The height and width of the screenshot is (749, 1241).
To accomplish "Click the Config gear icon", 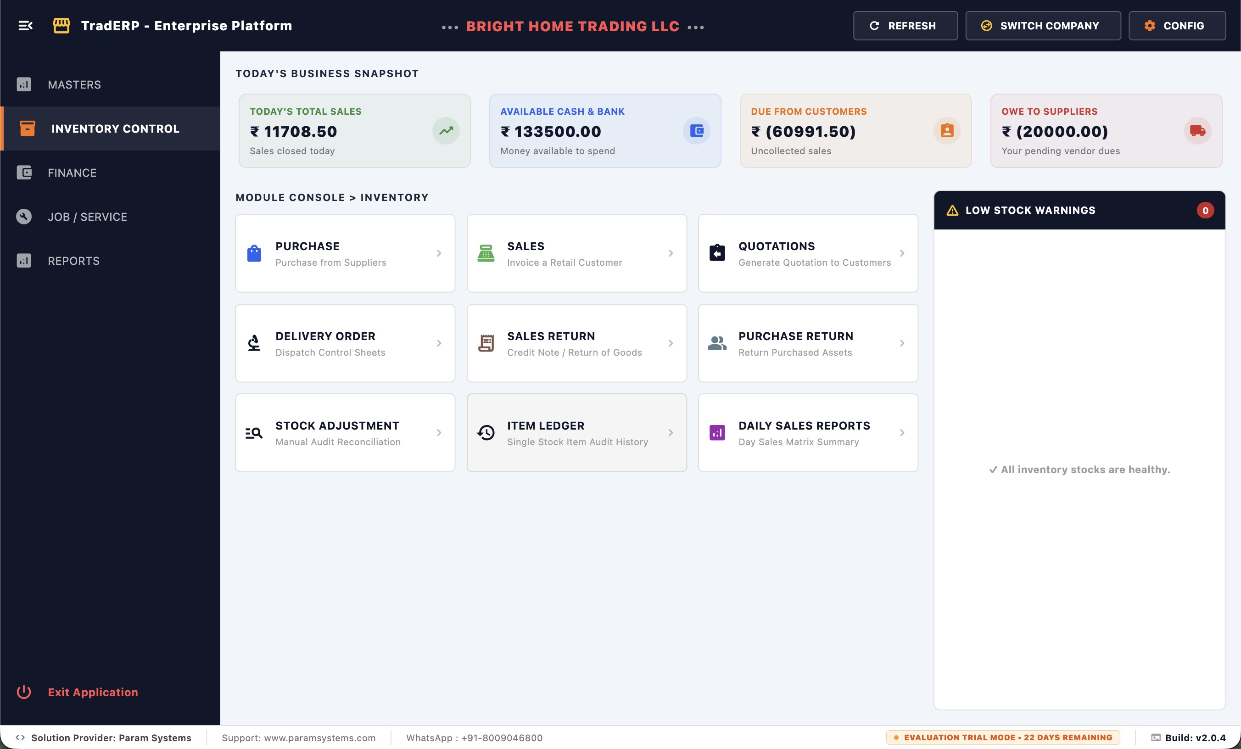I will [x=1149, y=26].
